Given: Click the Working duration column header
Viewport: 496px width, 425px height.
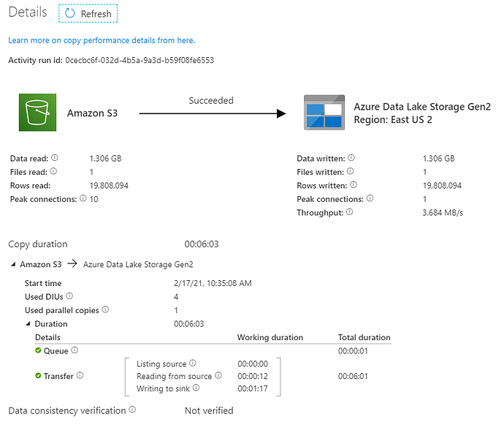Looking at the screenshot, I should [x=270, y=337].
